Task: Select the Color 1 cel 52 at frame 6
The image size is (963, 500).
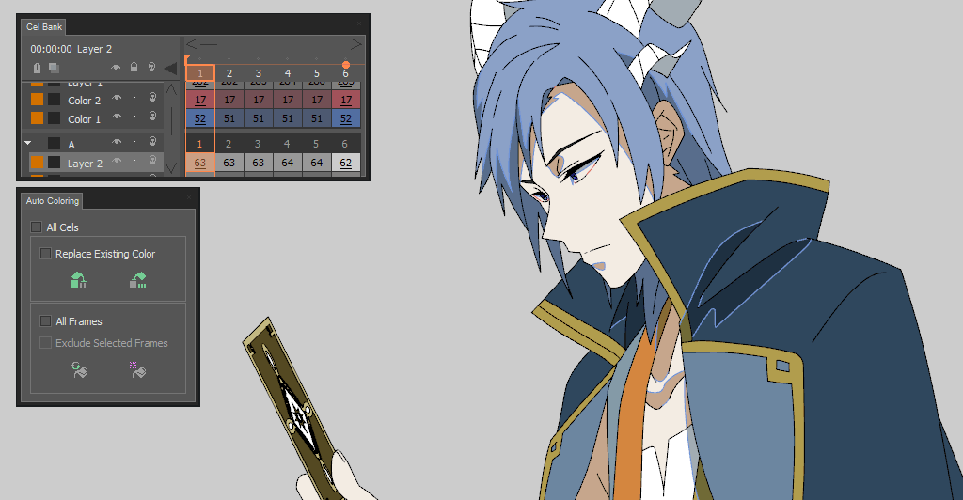Action: click(346, 118)
